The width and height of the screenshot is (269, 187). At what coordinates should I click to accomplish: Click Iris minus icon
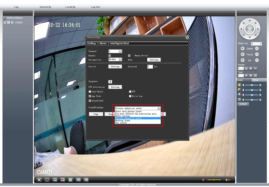[257, 60]
